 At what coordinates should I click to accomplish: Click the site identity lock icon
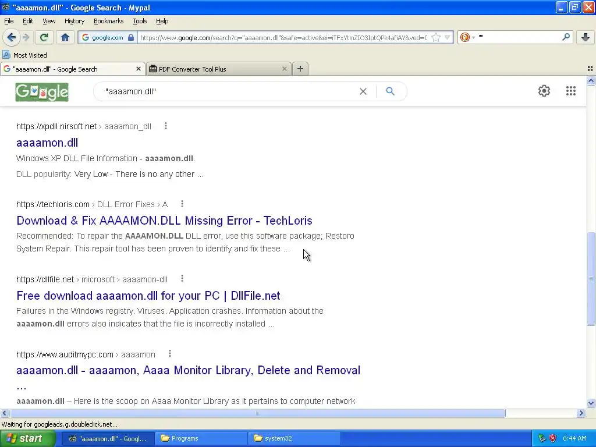click(131, 37)
